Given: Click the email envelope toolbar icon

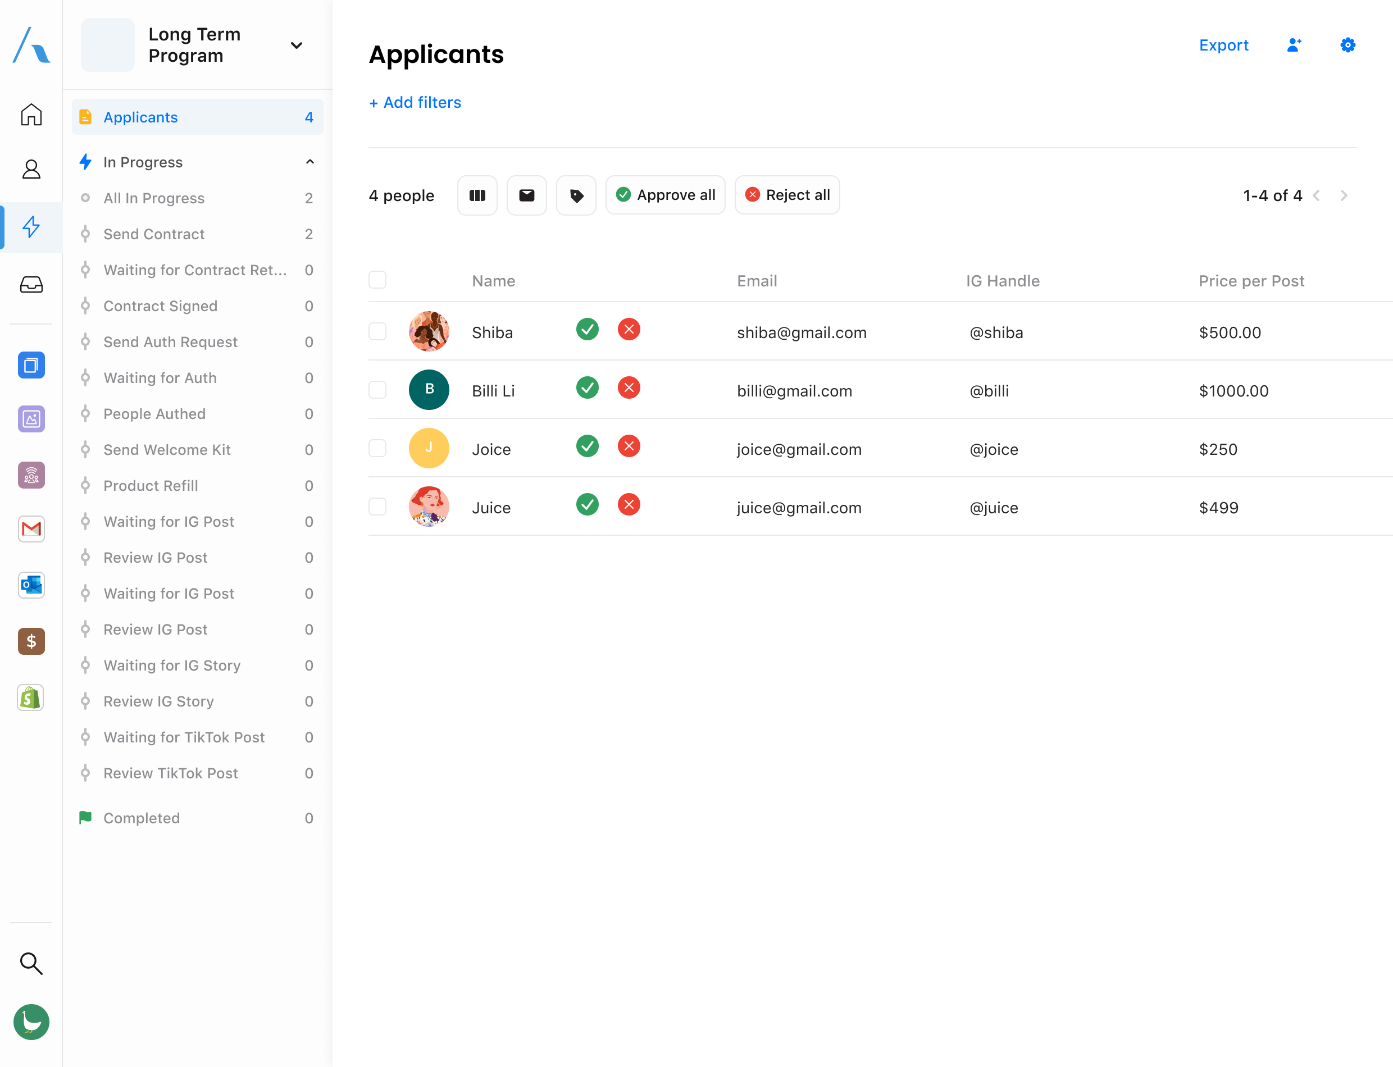Looking at the screenshot, I should (x=526, y=195).
